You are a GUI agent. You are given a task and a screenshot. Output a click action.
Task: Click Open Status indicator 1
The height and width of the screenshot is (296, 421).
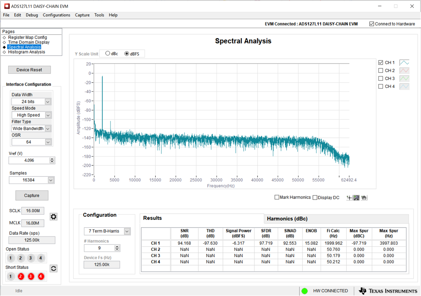point(11,258)
